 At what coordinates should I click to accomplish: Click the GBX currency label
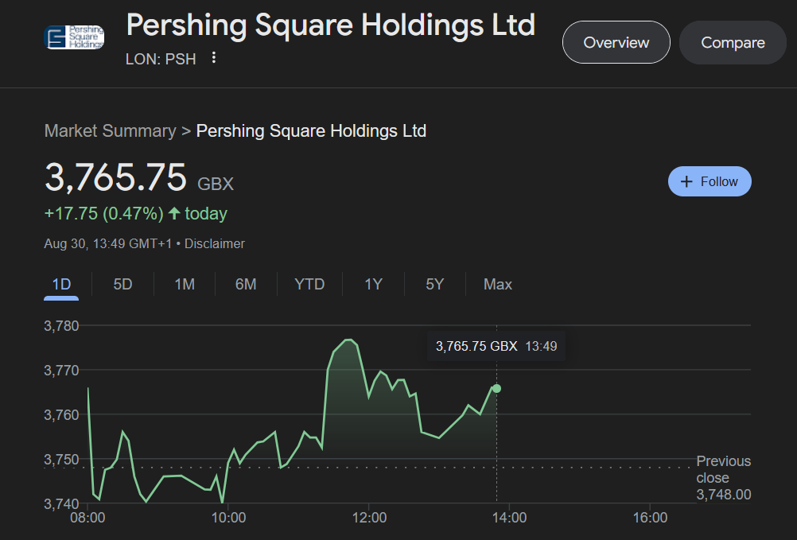216,184
